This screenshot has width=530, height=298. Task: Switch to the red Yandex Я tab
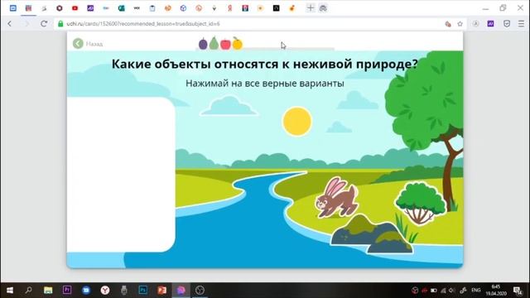click(x=230, y=8)
